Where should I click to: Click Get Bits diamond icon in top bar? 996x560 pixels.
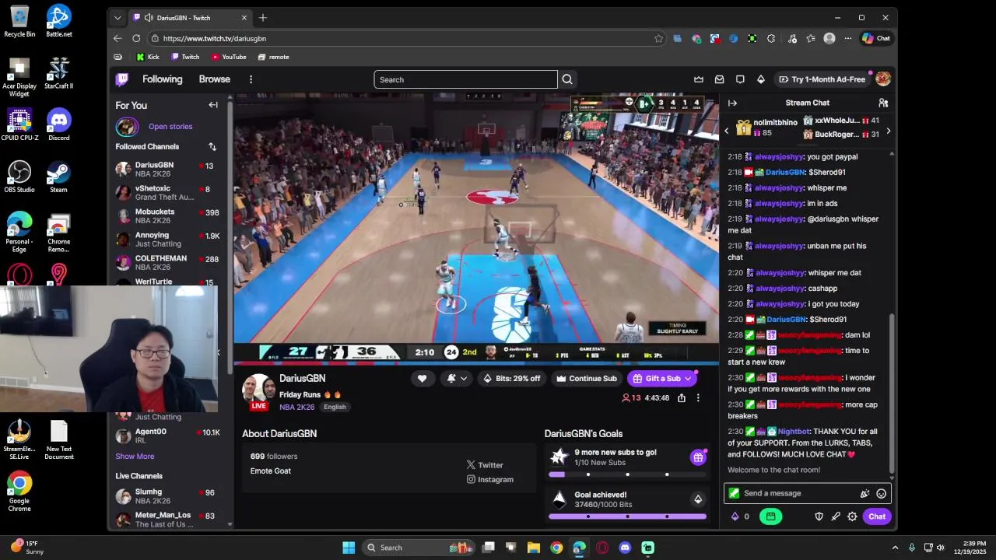[x=761, y=79]
